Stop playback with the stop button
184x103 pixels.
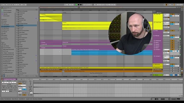coord(78,5)
